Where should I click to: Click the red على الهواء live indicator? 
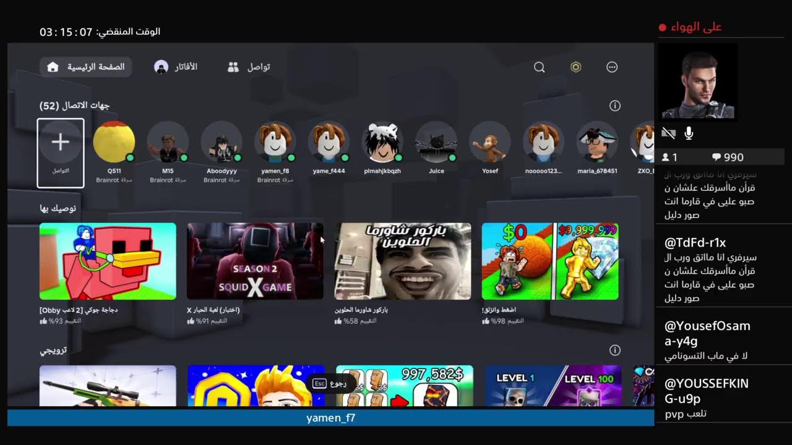(x=691, y=27)
